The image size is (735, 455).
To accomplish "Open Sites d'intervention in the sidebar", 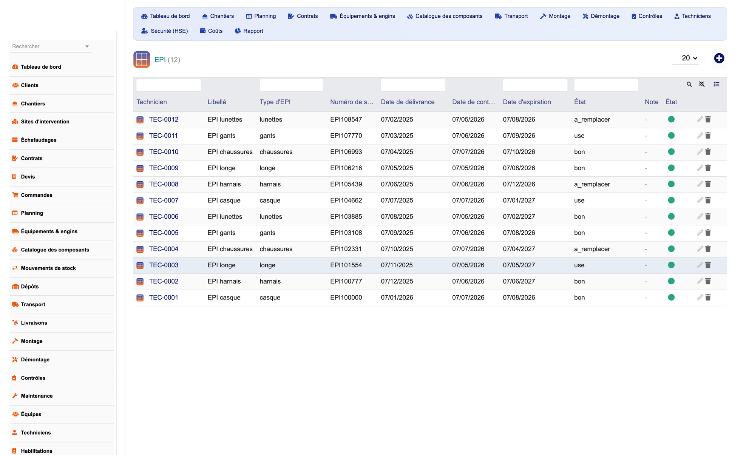I will click(x=62, y=122).
